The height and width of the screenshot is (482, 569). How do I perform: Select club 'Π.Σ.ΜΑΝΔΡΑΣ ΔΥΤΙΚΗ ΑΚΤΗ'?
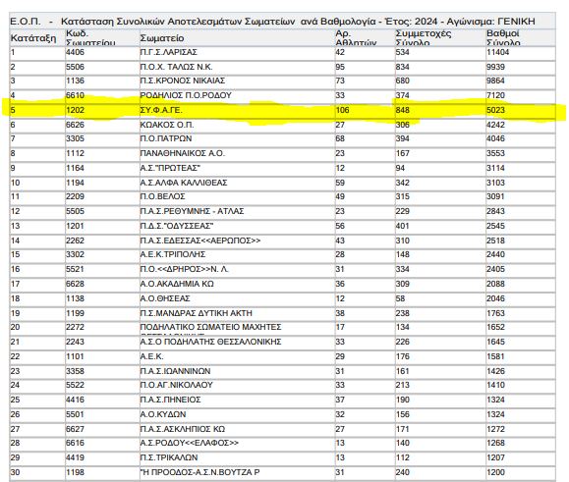196,313
